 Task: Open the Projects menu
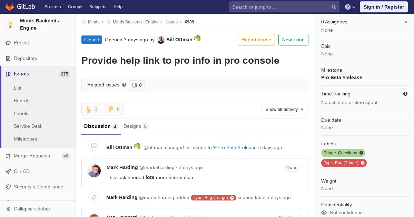tap(52, 7)
